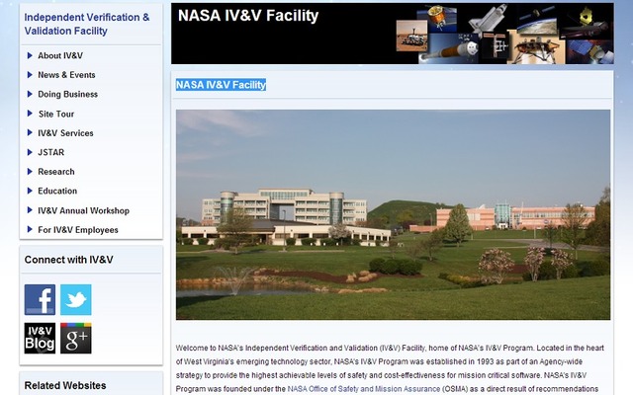The width and height of the screenshot is (633, 395).
Task: Click the Mars rover image in banner
Action: click(411, 37)
